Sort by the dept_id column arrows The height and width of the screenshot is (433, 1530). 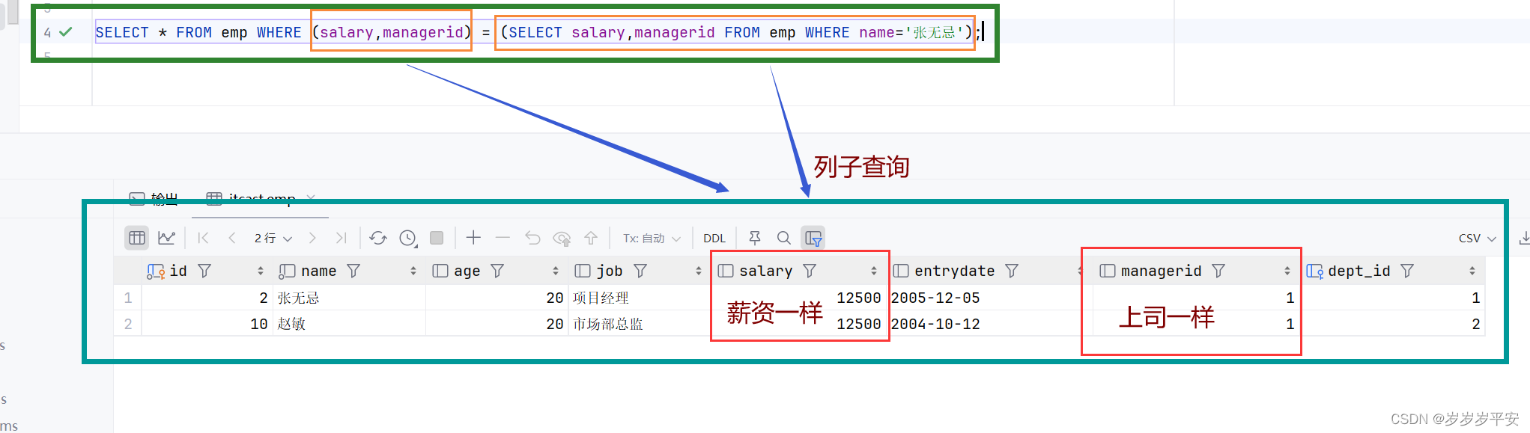tap(1472, 271)
